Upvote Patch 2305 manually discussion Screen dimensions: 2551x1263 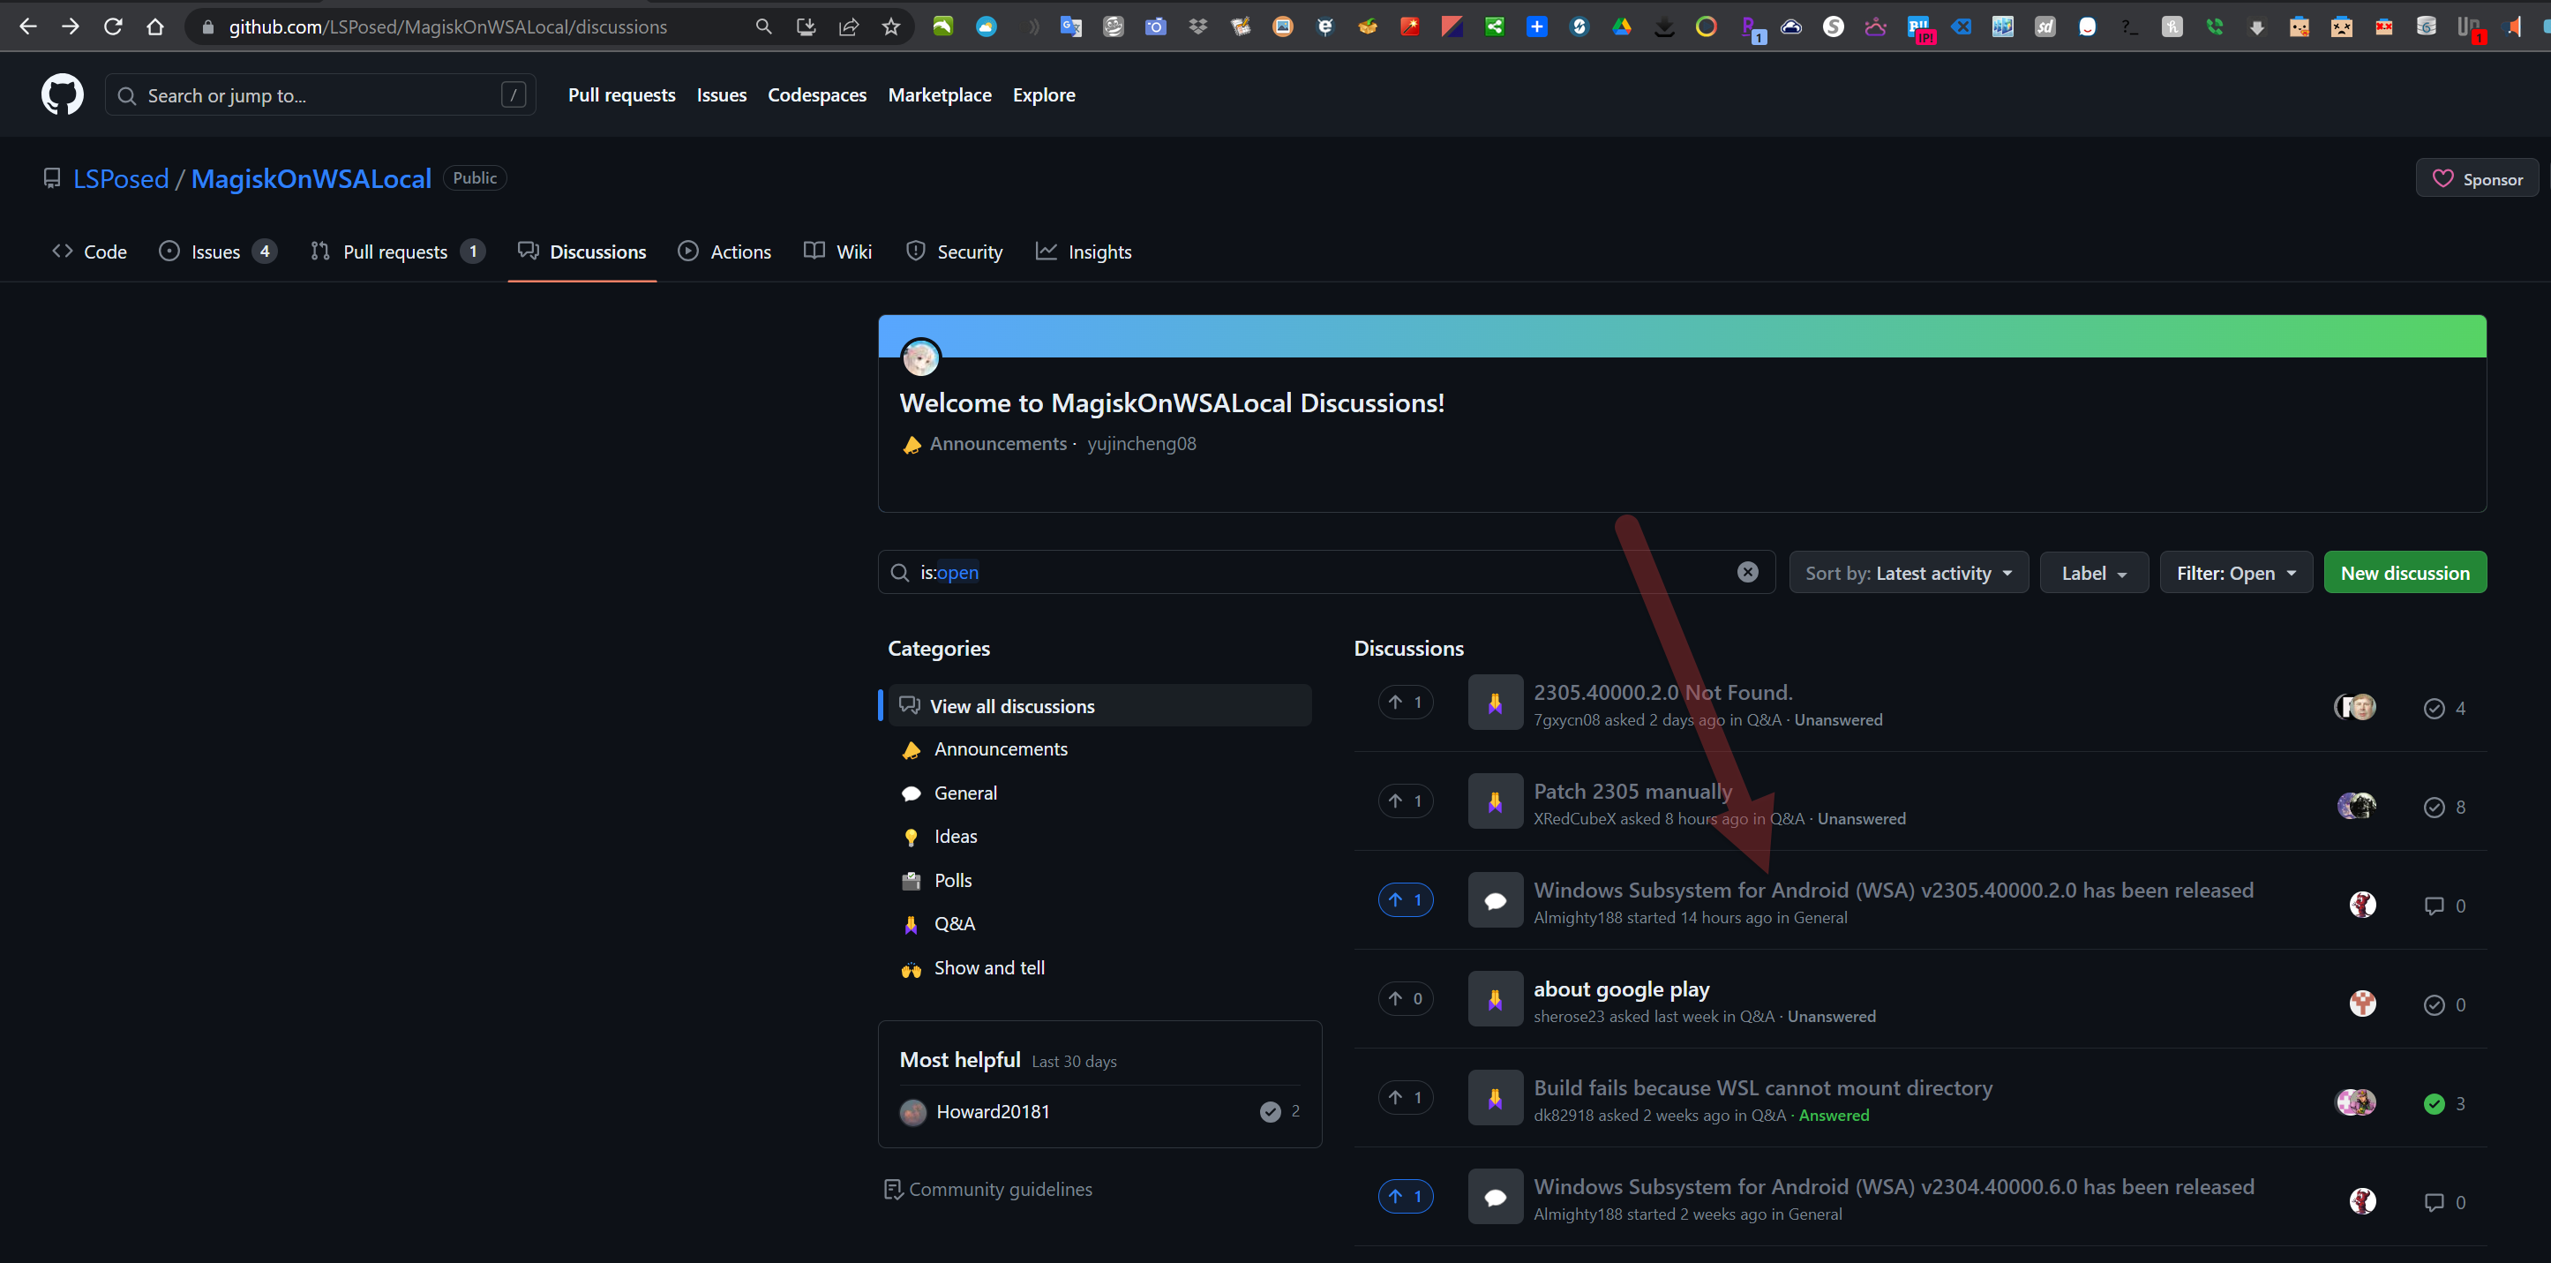pos(1406,801)
